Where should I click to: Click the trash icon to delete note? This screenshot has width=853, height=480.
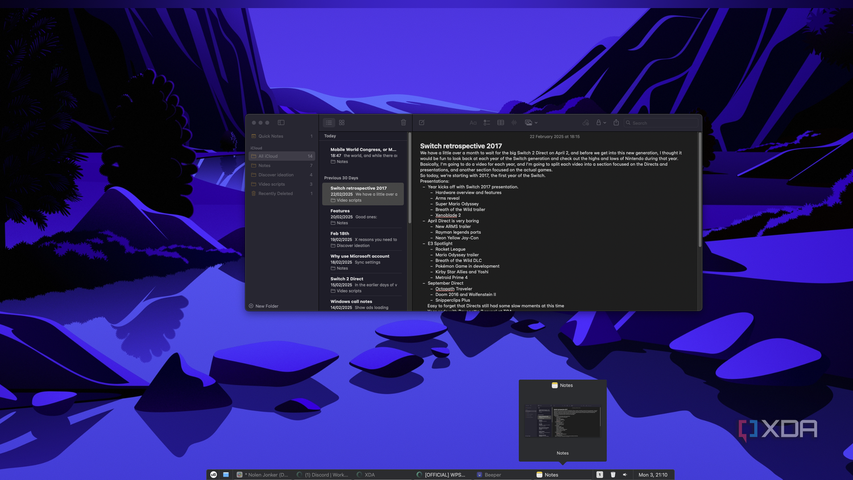(404, 122)
